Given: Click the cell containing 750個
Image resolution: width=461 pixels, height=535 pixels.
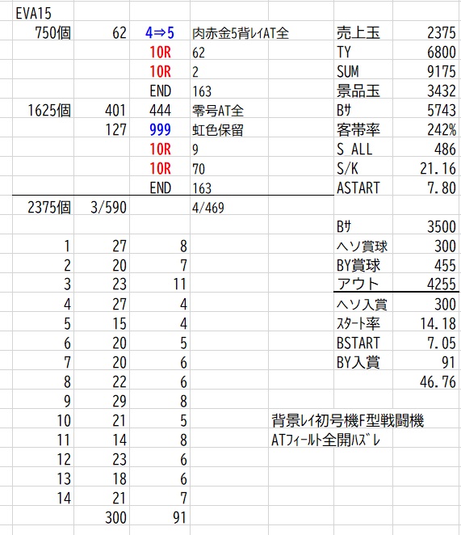Looking at the screenshot, I should coord(43,33).
